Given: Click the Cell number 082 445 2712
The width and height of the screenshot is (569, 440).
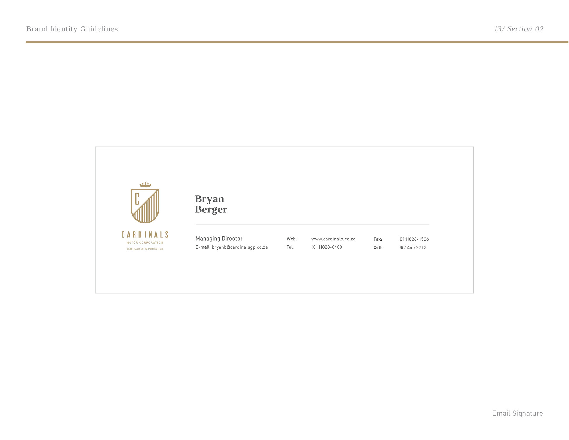Looking at the screenshot, I should click(x=412, y=247).
